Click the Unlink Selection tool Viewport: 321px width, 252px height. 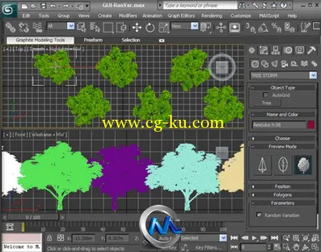[x=24, y=27]
